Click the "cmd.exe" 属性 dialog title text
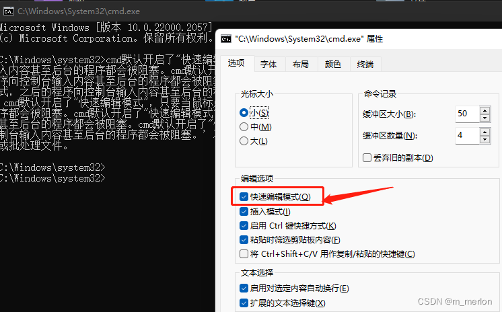Viewport: 502px width, 312px height. tap(309, 39)
